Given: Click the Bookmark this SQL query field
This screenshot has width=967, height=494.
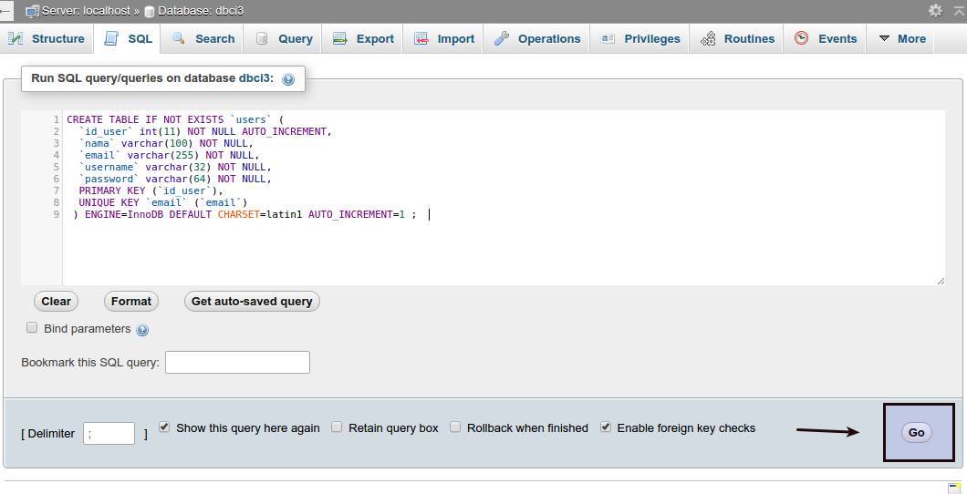Looking at the screenshot, I should click(237, 362).
